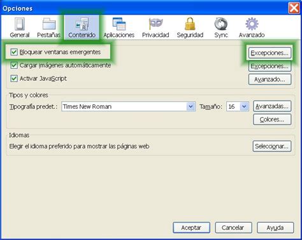This screenshot has width=302, height=240.
Task: Click the Colores button
Action: point(272,120)
